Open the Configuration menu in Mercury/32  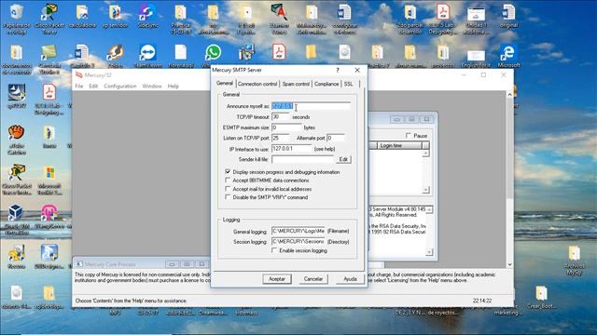(x=120, y=87)
